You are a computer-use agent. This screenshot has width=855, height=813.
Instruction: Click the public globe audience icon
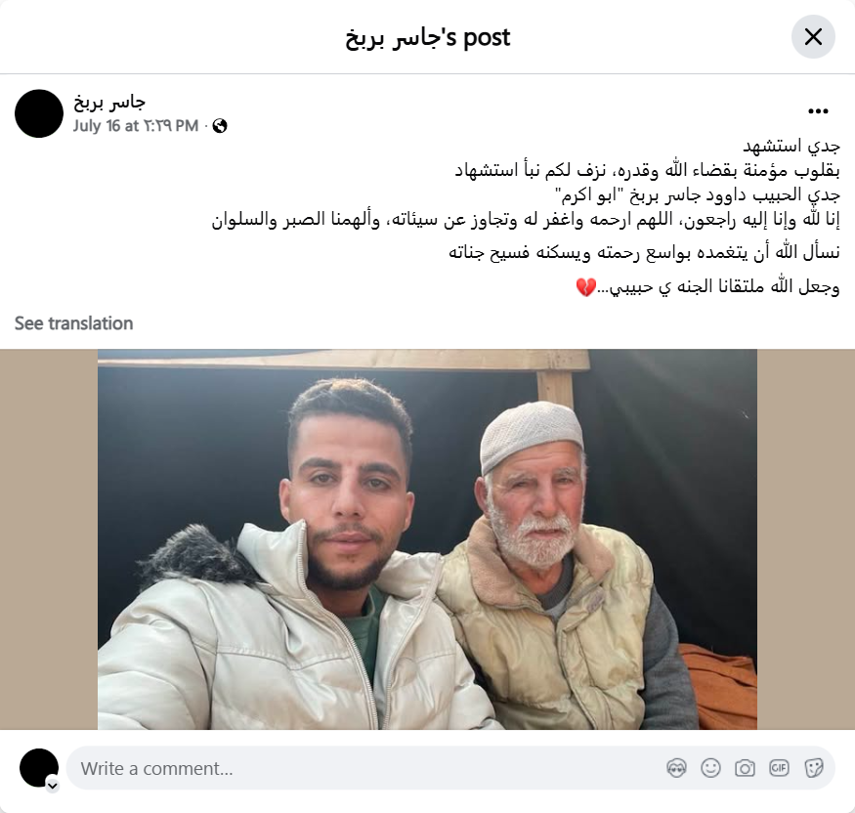(220, 126)
